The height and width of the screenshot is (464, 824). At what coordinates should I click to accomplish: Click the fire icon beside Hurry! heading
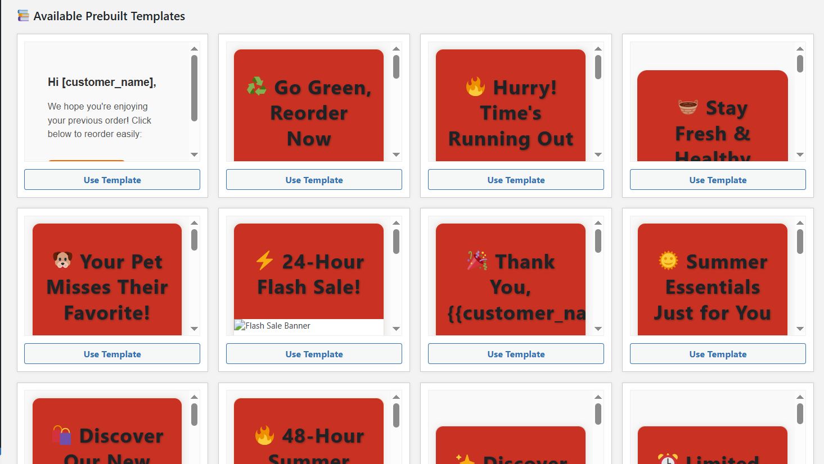click(x=475, y=87)
